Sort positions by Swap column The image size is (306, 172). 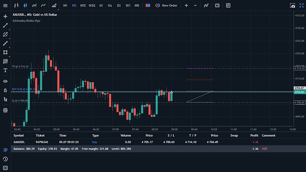tap(234, 136)
